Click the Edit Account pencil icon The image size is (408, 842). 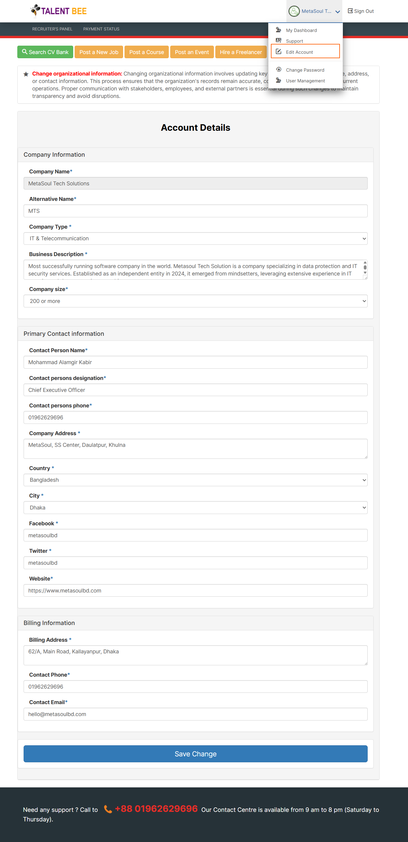click(x=278, y=52)
